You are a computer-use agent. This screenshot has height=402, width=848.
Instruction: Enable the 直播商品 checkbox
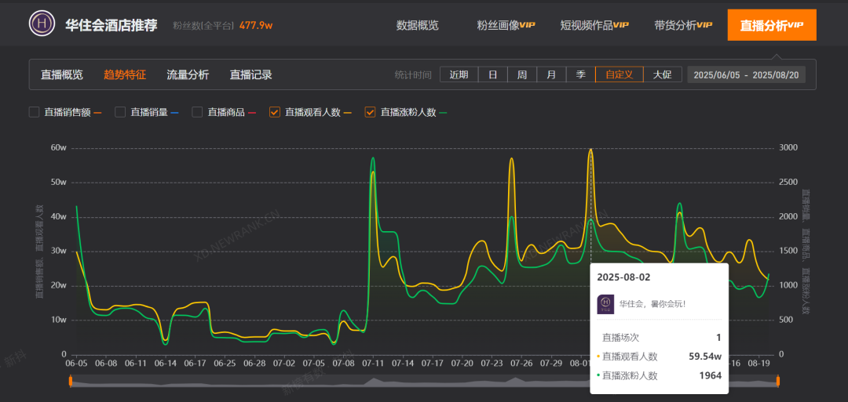(197, 112)
